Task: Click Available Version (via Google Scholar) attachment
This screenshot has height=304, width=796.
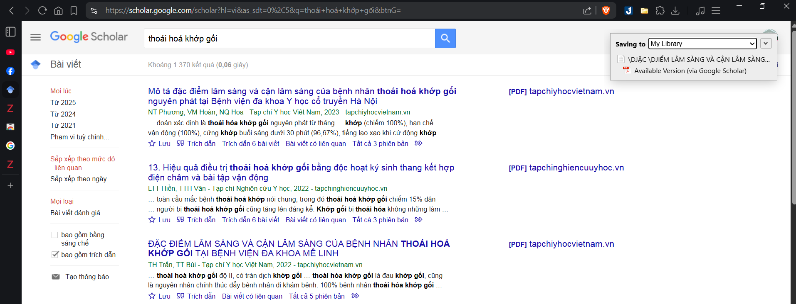Action: tap(690, 71)
